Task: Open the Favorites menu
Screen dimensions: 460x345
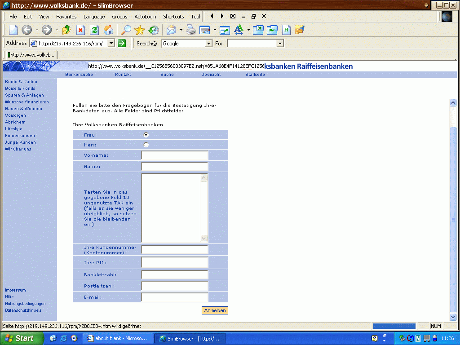Action: pyautogui.click(x=66, y=17)
